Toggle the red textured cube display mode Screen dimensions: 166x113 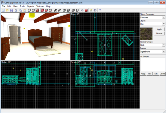38,10
